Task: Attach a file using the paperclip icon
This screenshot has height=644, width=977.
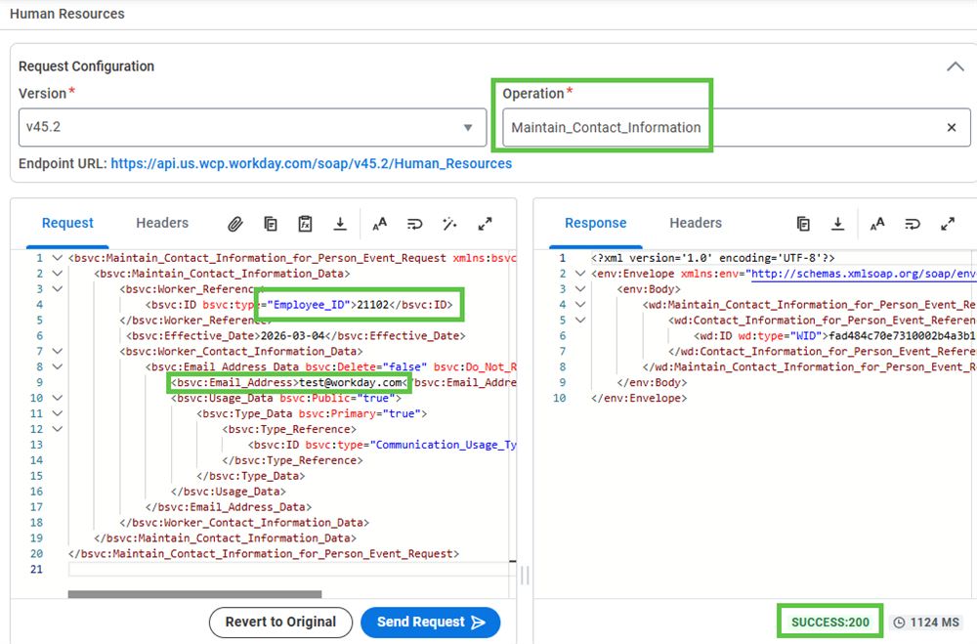Action: click(x=234, y=224)
